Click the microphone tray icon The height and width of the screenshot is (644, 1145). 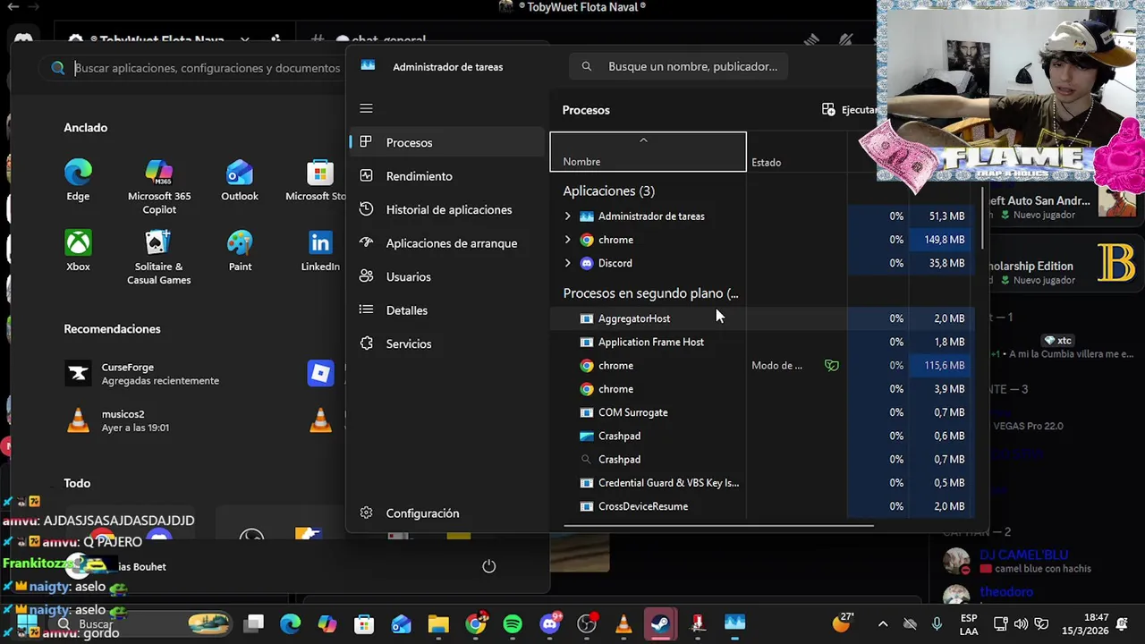tap(937, 623)
